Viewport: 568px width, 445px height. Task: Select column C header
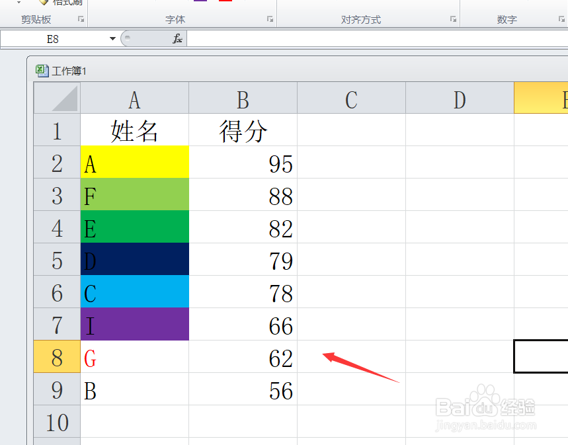(x=351, y=98)
